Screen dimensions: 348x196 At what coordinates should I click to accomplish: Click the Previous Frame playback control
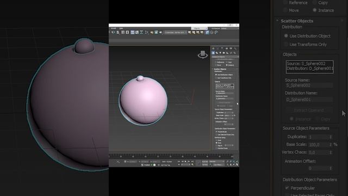(x=183, y=162)
